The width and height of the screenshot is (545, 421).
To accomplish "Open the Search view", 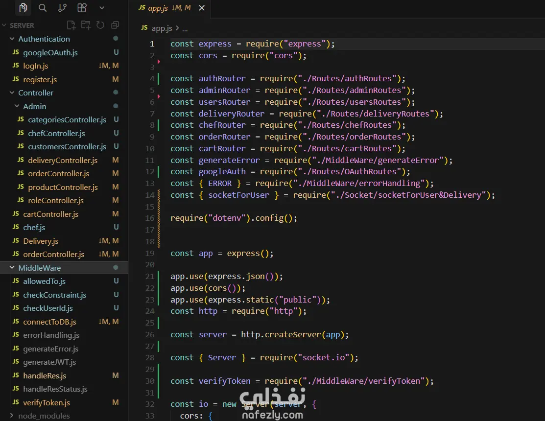I will 43,8.
